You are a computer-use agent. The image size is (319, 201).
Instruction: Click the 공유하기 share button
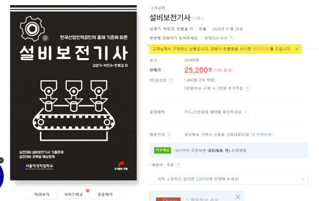pos(105,195)
